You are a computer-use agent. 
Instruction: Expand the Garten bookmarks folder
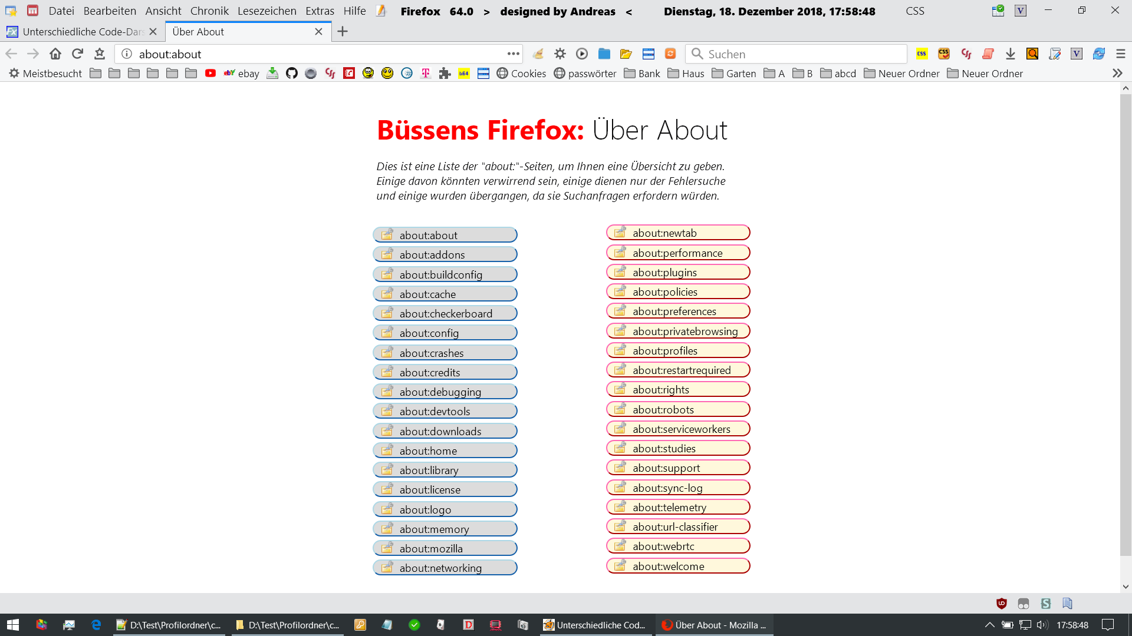point(733,73)
